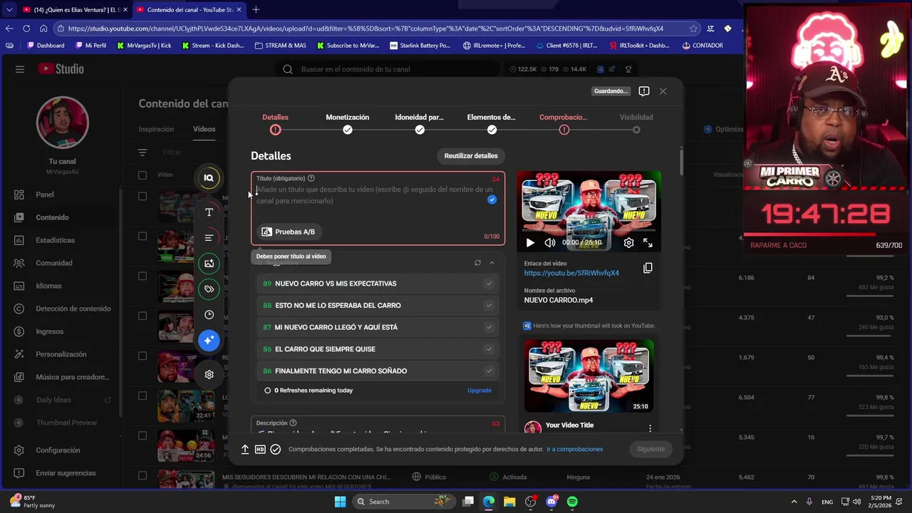Apply suggestion MI NUEVO CARRO LLEGÓ Y AQUÍ ESTÁ
This screenshot has height=513, width=912.
(x=378, y=327)
